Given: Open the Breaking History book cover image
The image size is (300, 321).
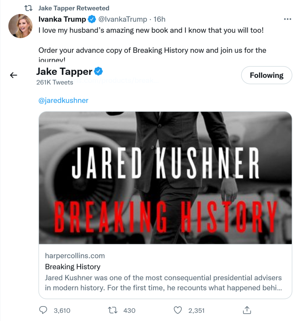Looking at the screenshot, I should click(x=165, y=177).
